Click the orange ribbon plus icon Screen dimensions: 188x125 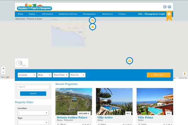coord(169,14)
